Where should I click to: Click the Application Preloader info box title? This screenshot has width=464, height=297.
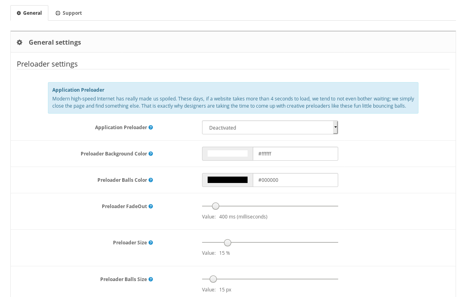click(x=78, y=90)
